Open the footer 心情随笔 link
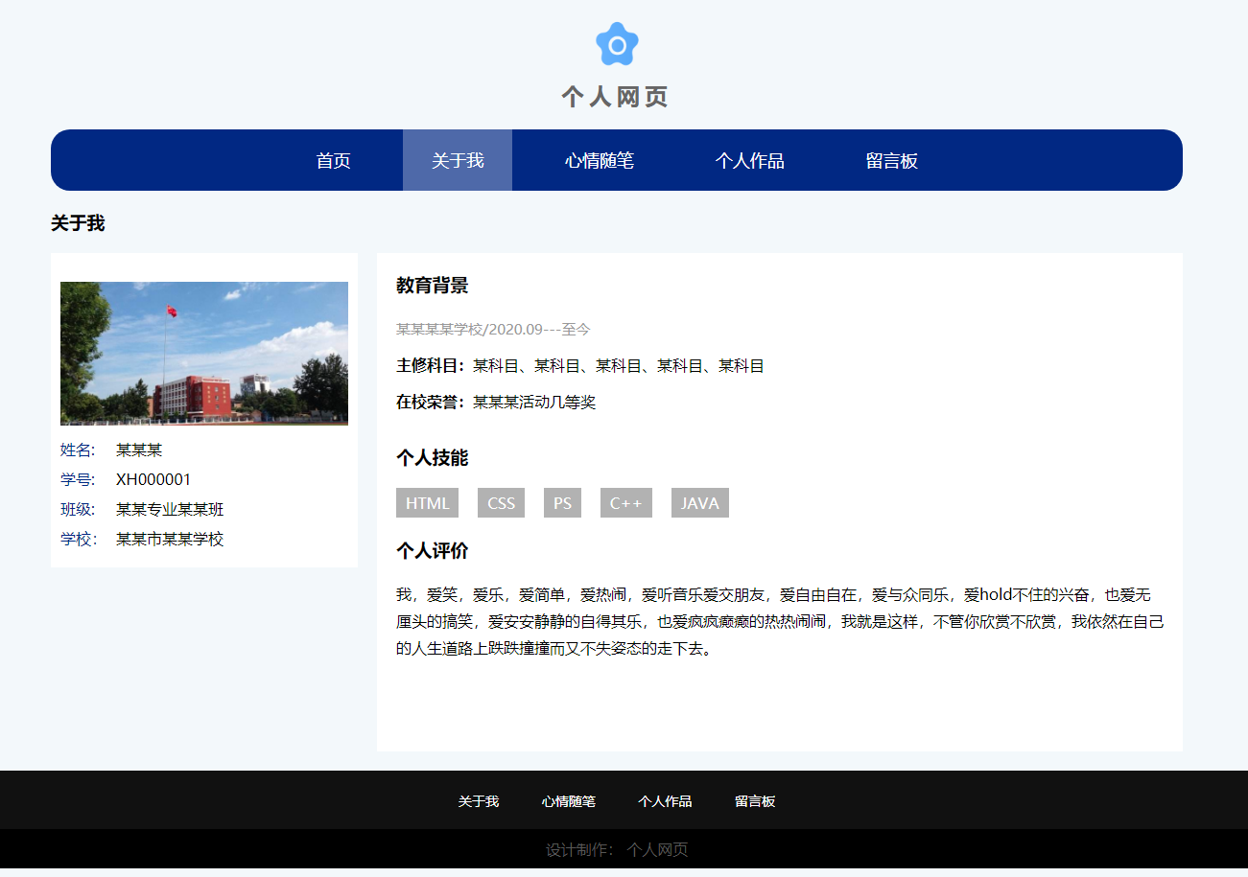 pyautogui.click(x=569, y=801)
